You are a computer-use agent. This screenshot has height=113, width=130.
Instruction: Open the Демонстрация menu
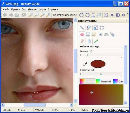pyautogui.click(x=37, y=9)
